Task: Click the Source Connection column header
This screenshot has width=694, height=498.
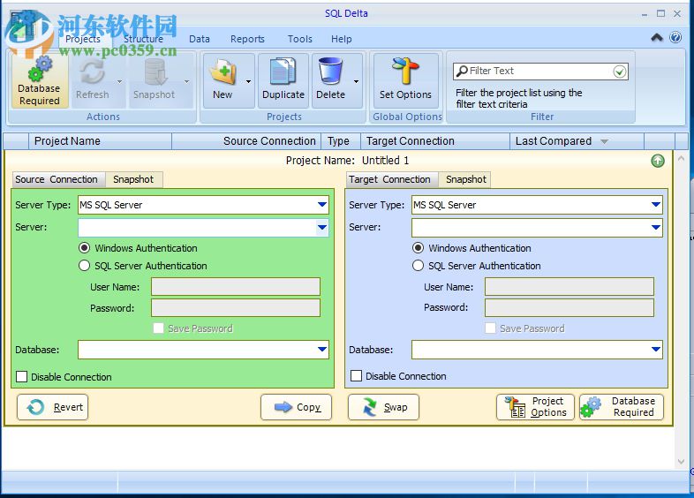Action: [x=246, y=141]
